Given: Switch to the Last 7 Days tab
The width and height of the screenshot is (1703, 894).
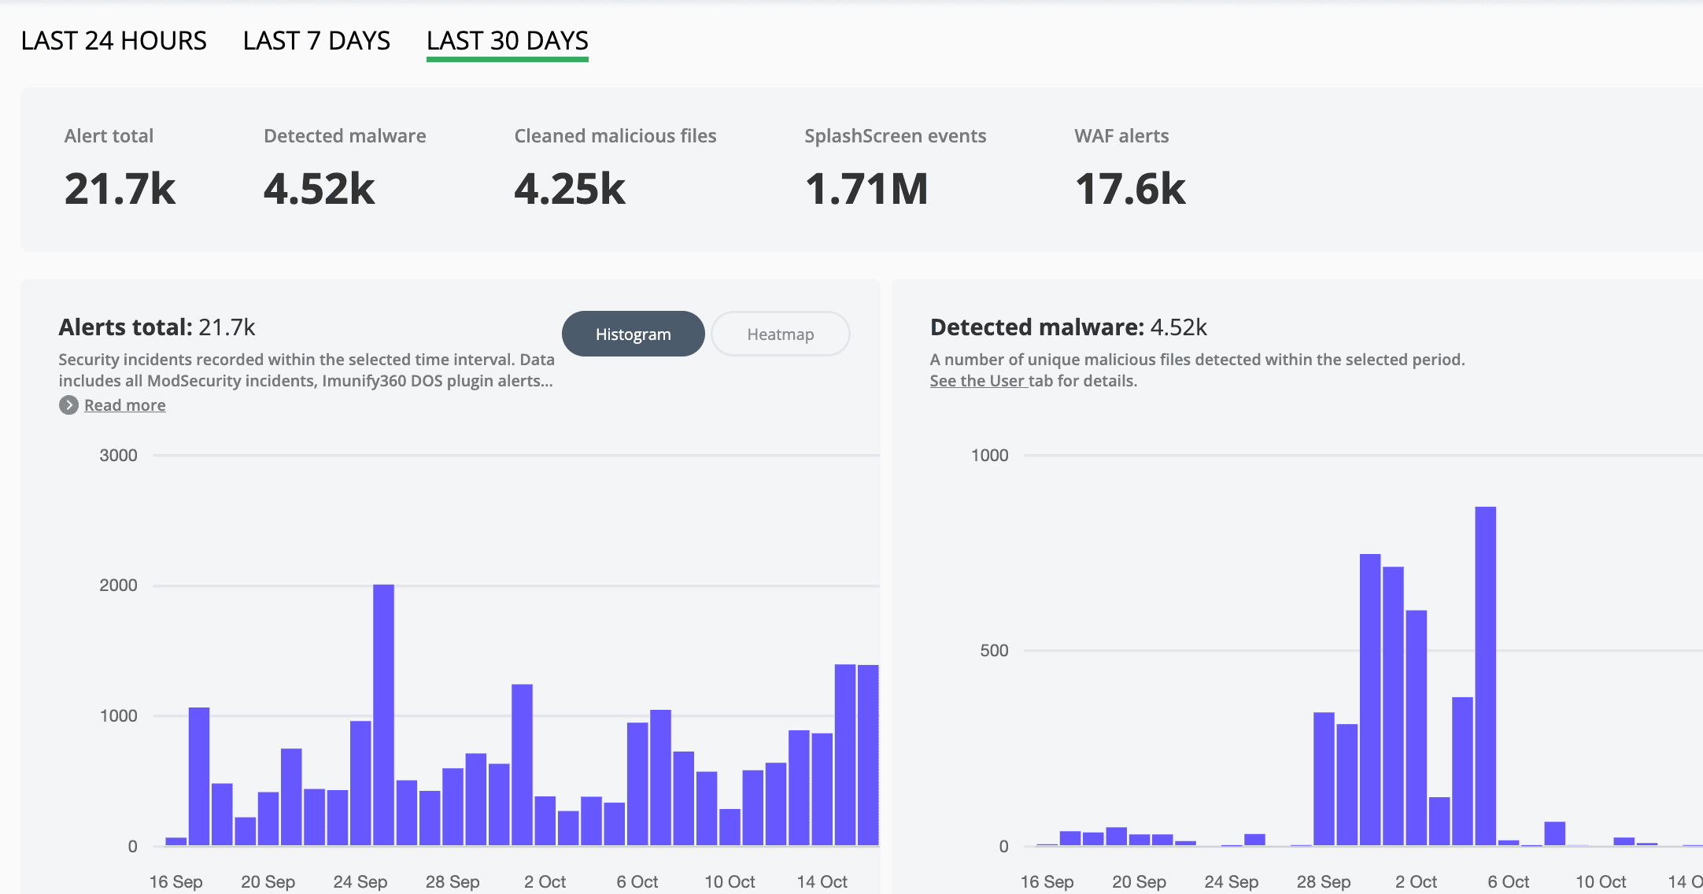Looking at the screenshot, I should 316,41.
